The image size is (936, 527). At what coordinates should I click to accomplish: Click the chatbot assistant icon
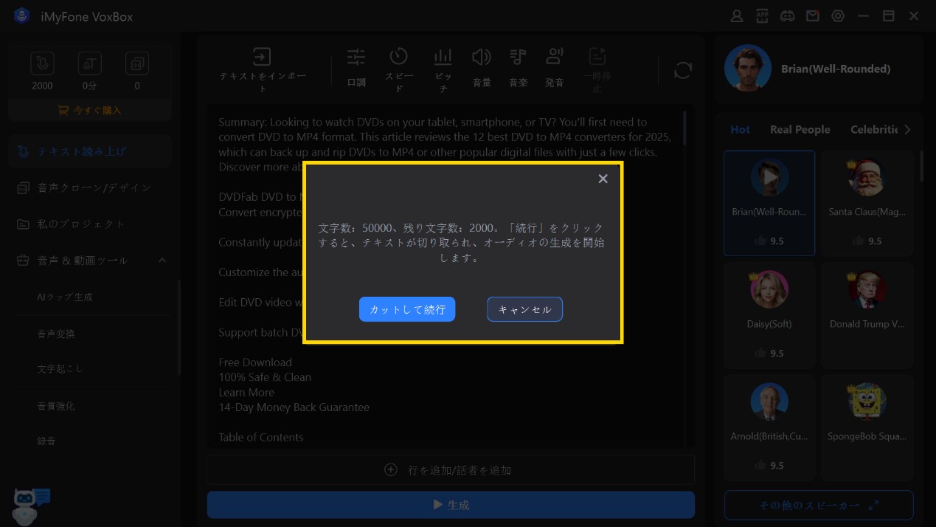(30, 506)
